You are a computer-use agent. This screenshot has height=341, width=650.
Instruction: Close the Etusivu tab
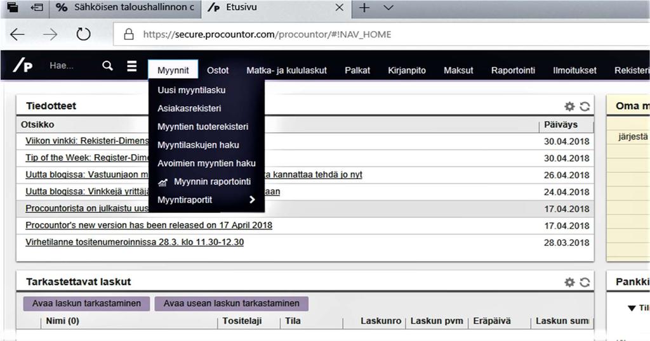[x=339, y=8]
